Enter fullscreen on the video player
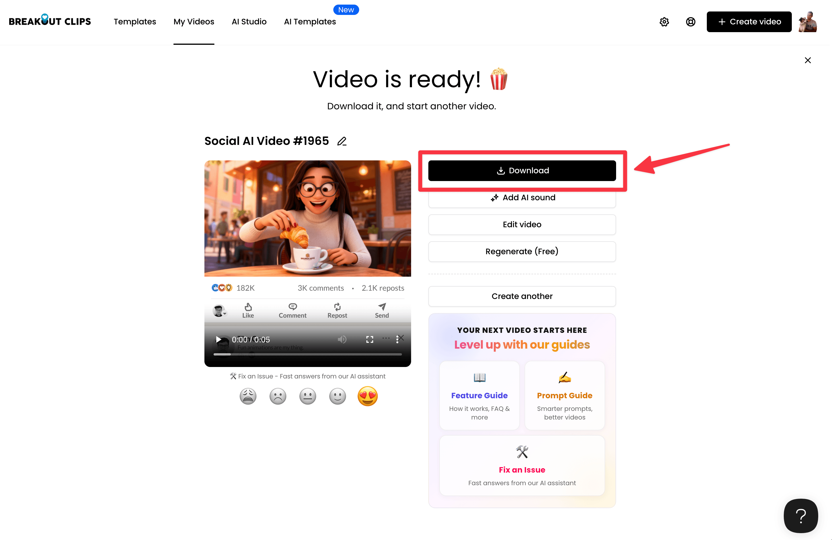 pos(369,339)
